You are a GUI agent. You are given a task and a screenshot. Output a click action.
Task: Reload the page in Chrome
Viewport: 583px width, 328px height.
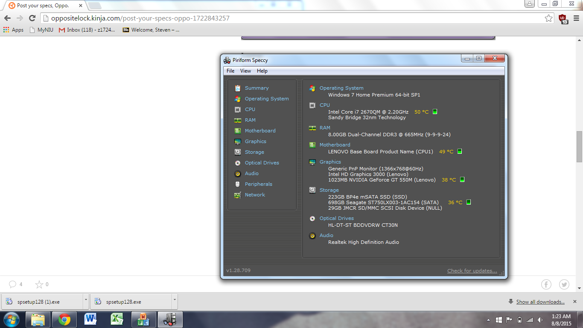pyautogui.click(x=32, y=18)
